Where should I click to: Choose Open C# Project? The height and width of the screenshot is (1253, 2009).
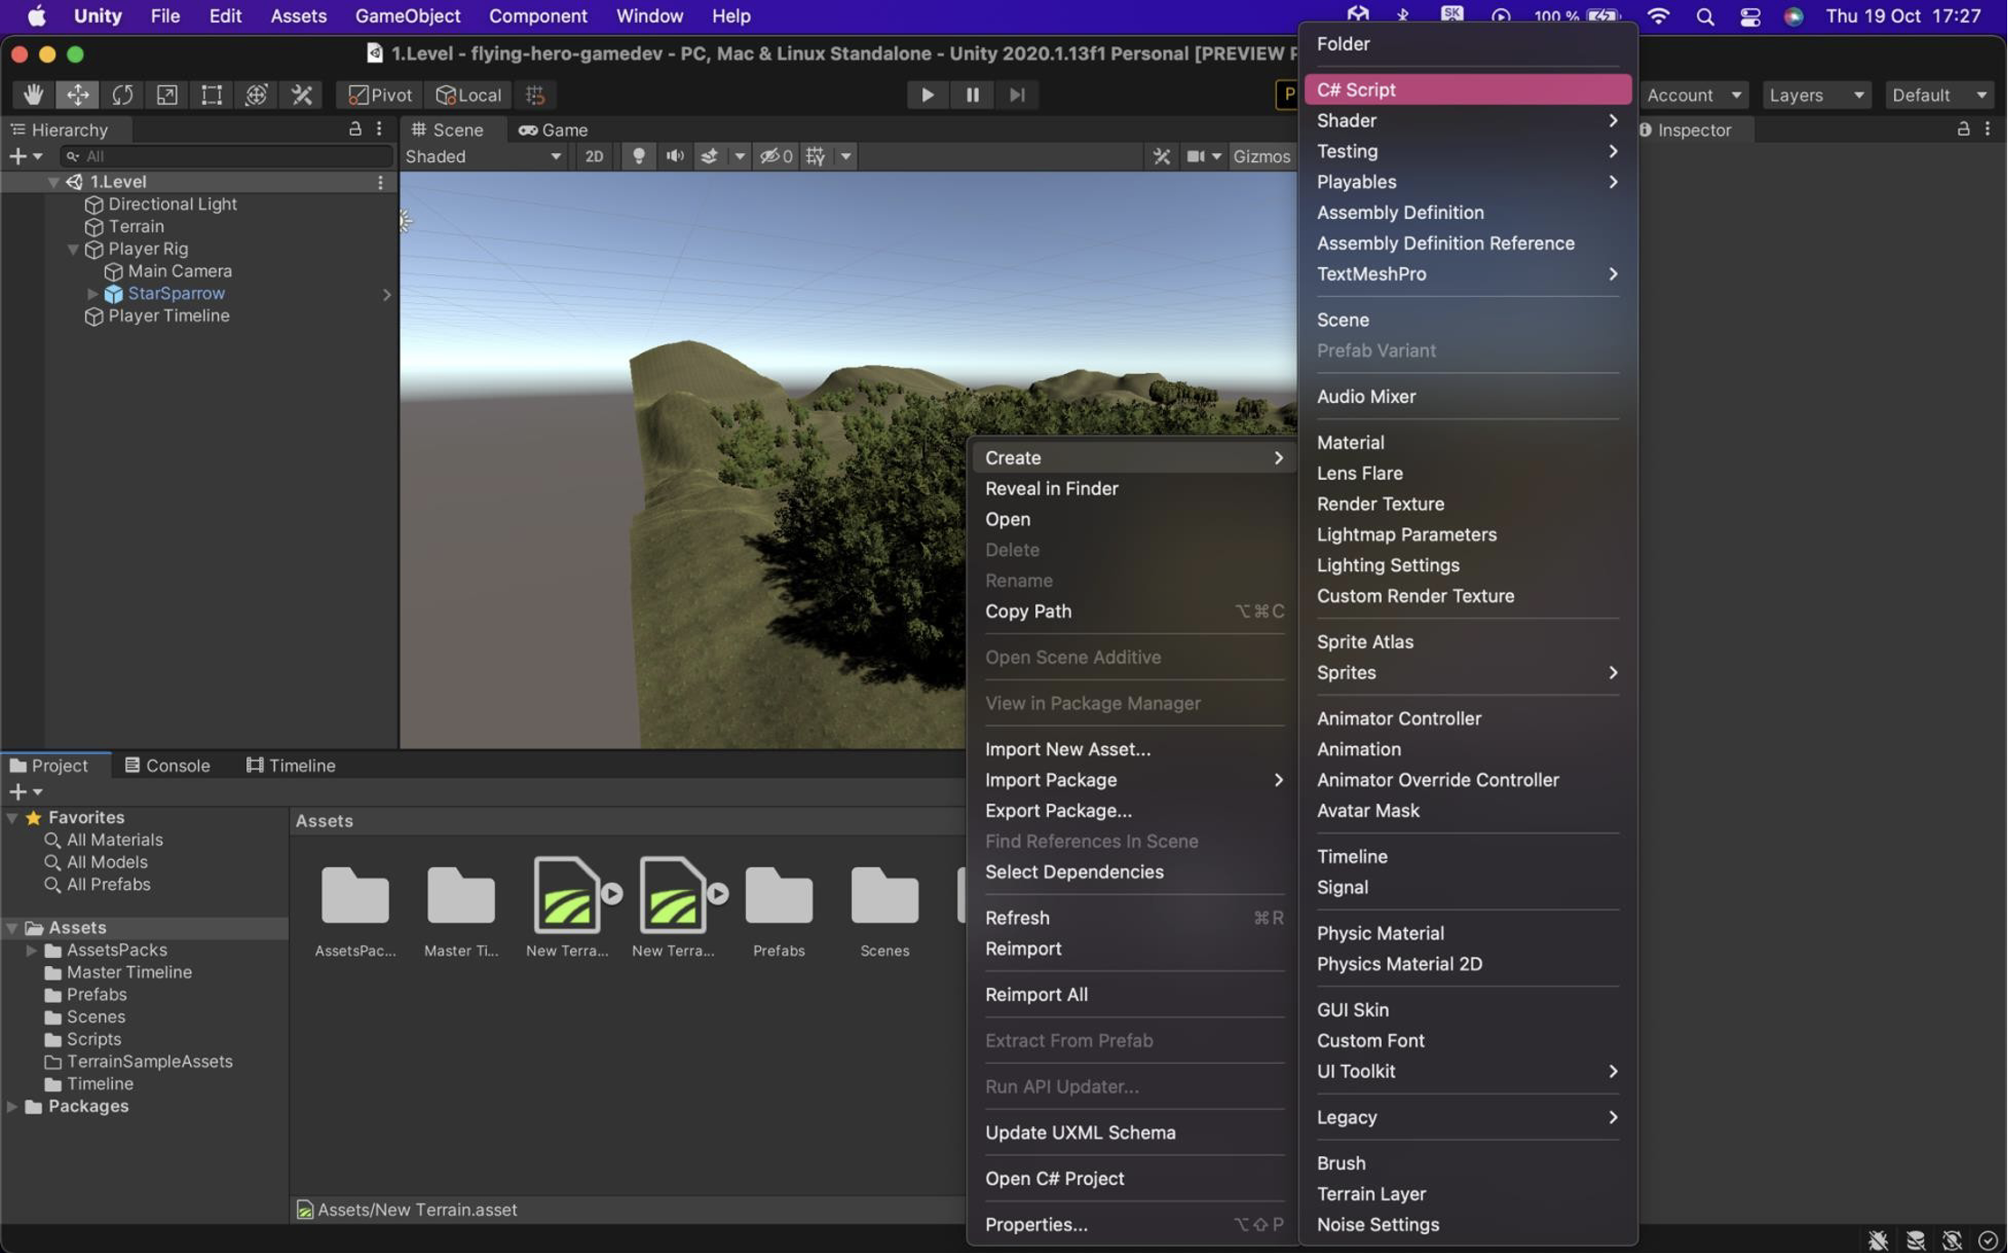pos(1133,1178)
